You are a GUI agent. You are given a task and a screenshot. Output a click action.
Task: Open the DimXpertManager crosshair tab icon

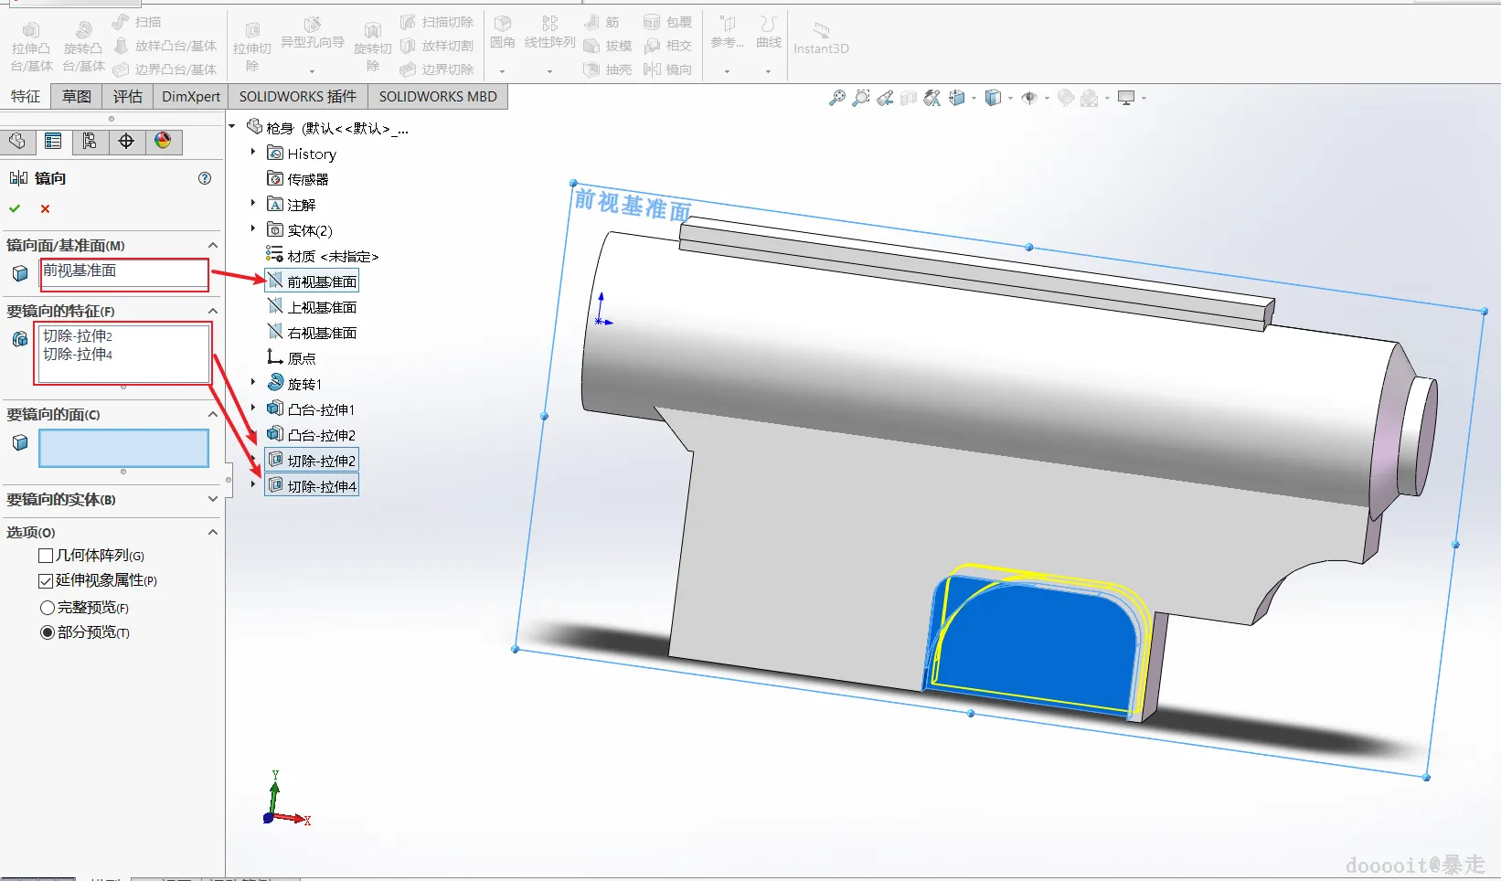click(x=126, y=141)
